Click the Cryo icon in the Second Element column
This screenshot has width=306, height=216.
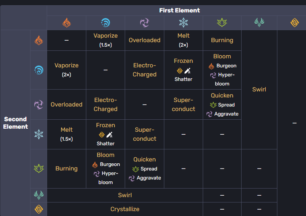click(39, 134)
